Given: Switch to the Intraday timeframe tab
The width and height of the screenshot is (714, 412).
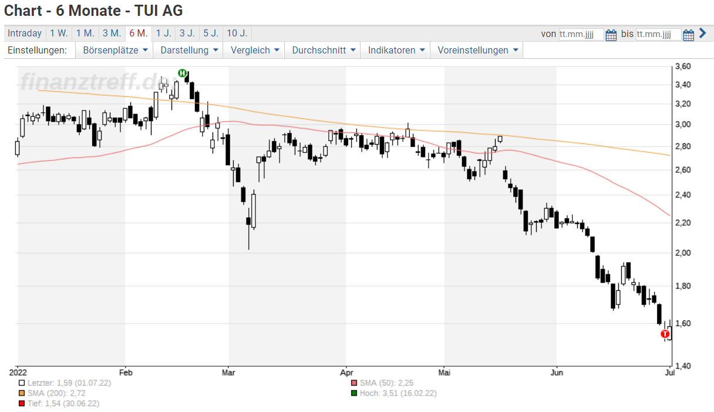Looking at the screenshot, I should (25, 34).
